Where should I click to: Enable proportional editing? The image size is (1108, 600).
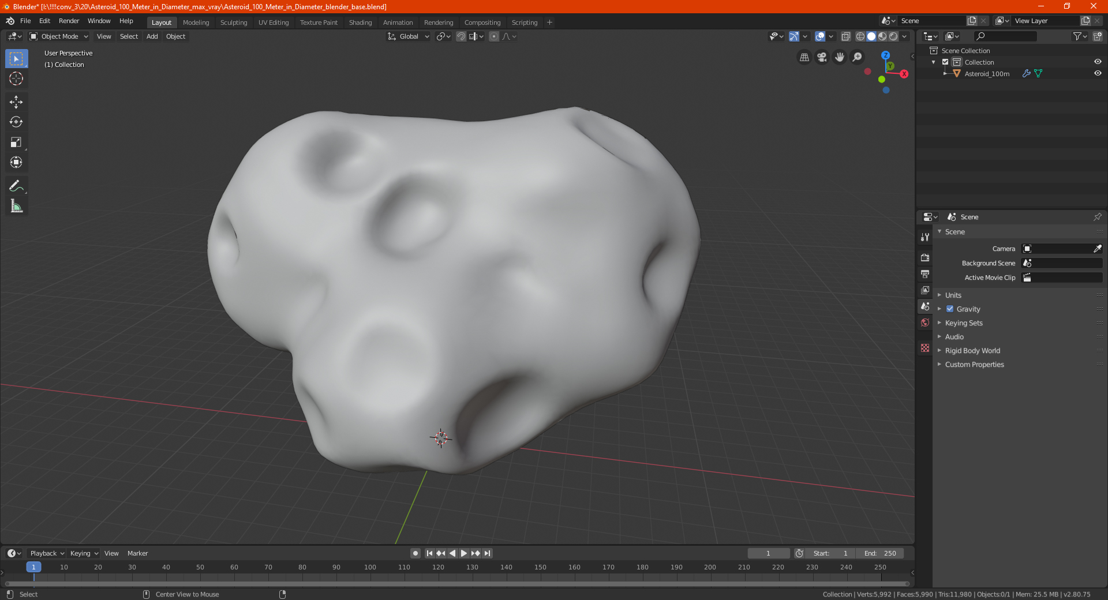point(494,36)
